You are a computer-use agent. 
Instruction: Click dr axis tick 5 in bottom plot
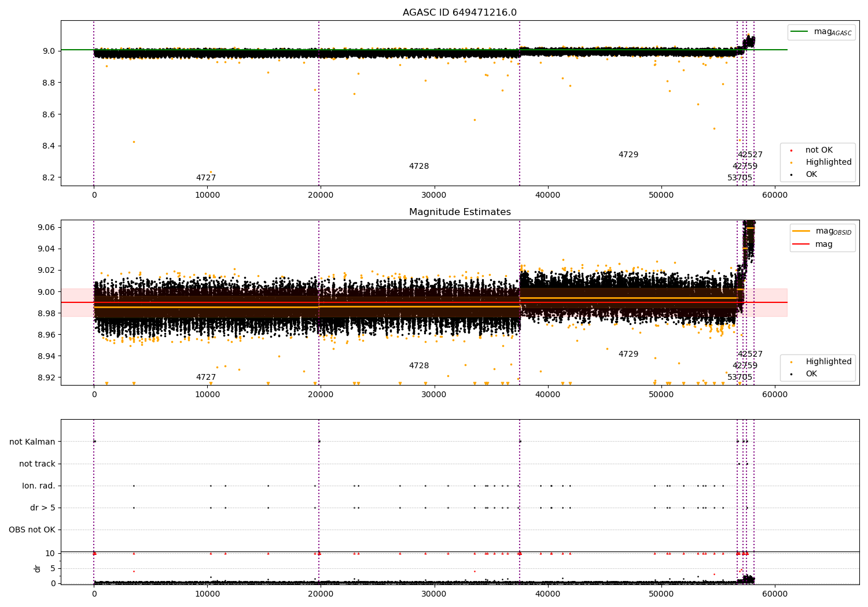[x=53, y=568]
